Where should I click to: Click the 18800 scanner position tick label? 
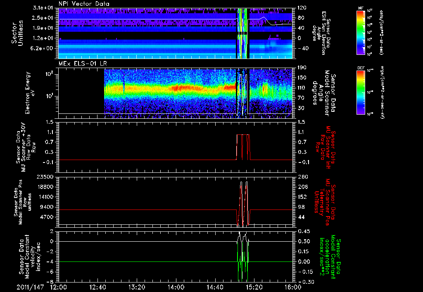tap(45, 187)
